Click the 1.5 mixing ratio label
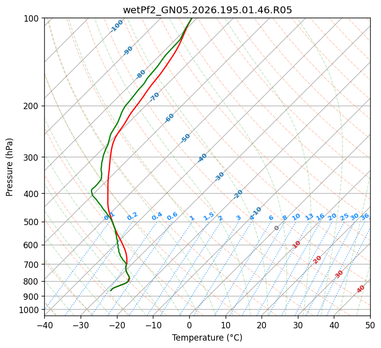The width and height of the screenshot is (381, 348). click(x=209, y=216)
